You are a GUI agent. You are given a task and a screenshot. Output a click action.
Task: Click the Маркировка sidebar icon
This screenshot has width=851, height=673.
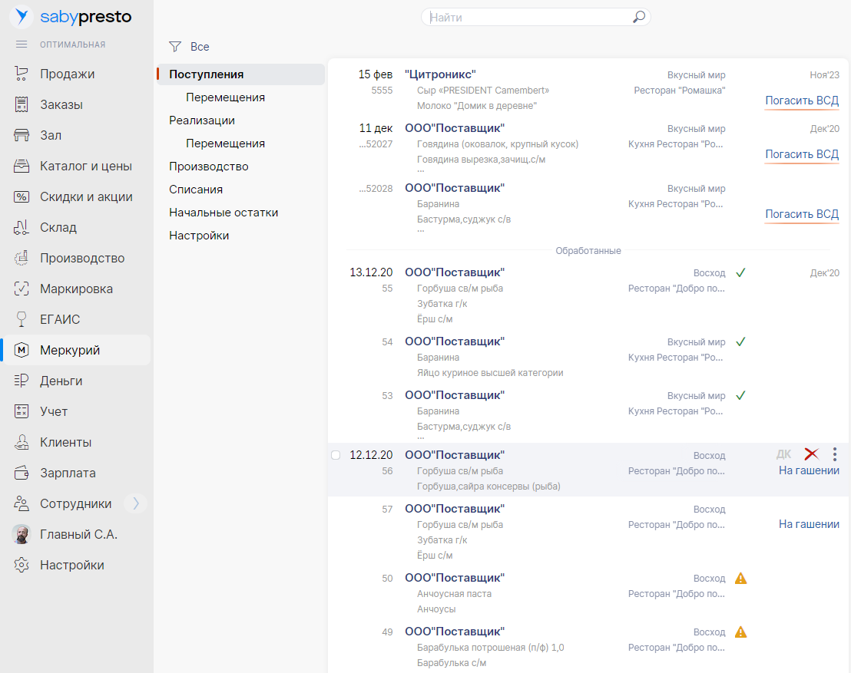[22, 289]
